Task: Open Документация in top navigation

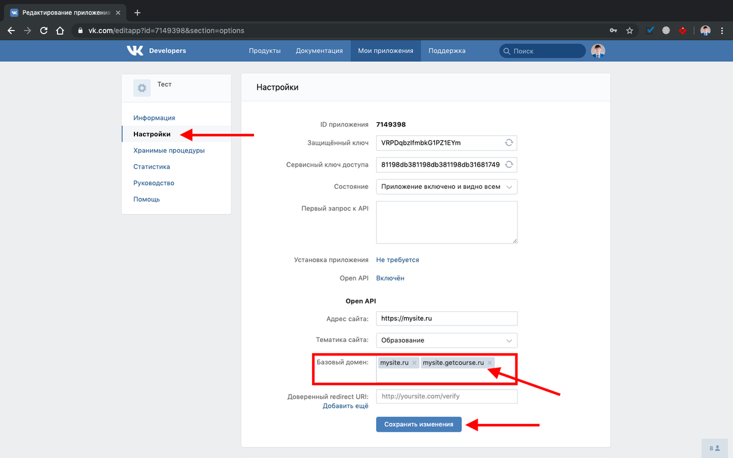Action: (319, 51)
